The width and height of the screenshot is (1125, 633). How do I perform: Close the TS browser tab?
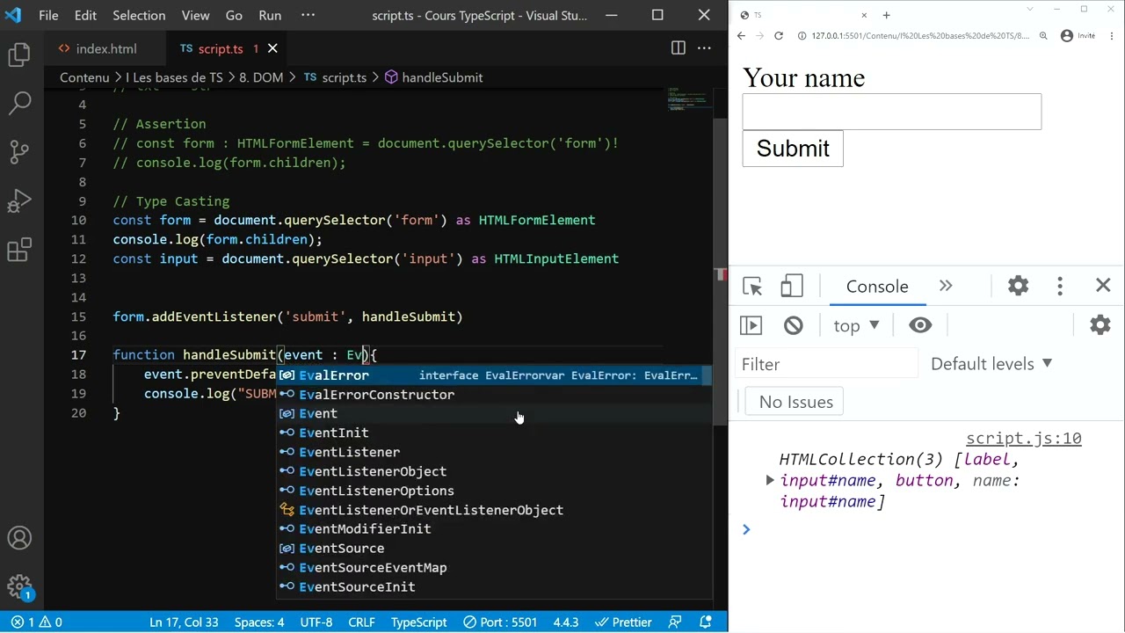(x=864, y=15)
